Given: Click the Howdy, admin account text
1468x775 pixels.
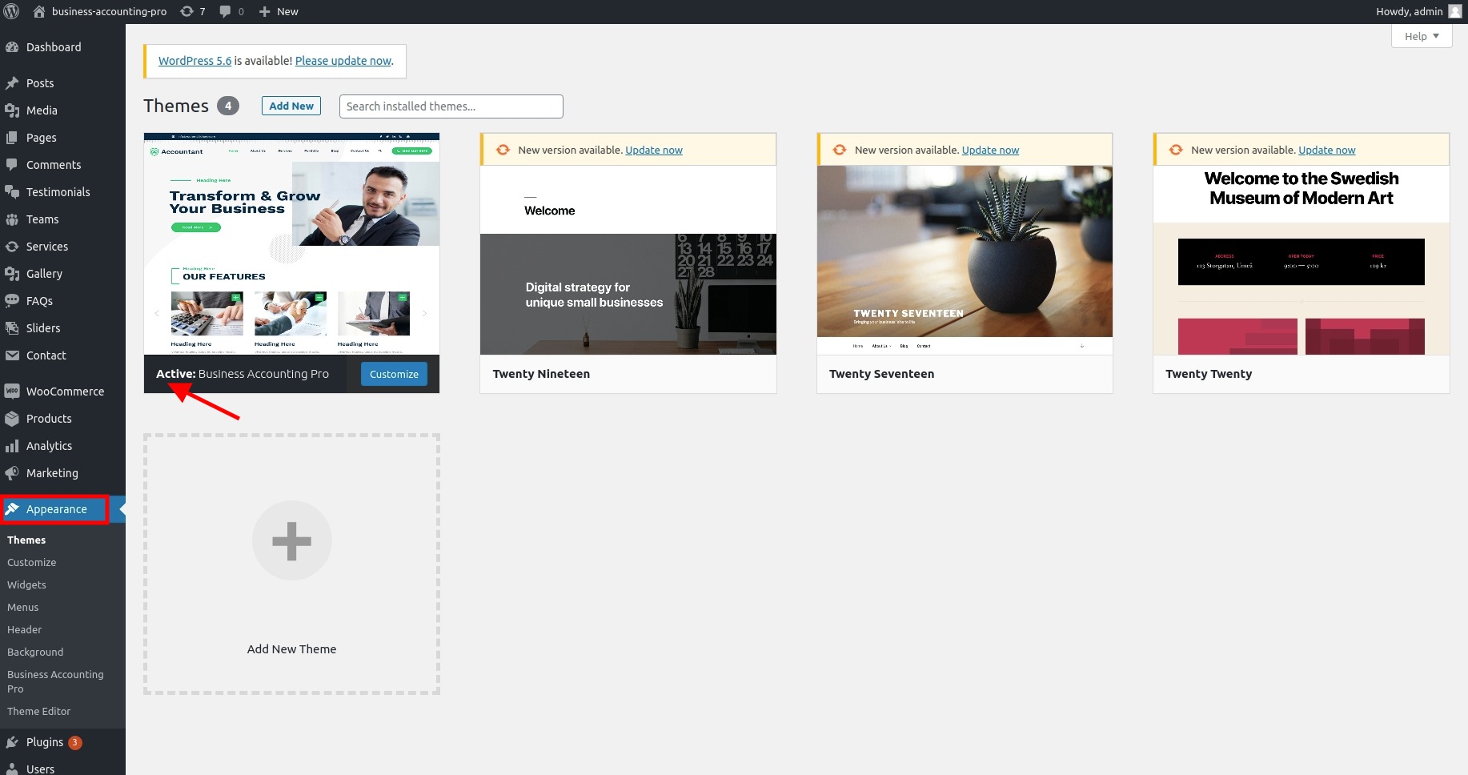Looking at the screenshot, I should pyautogui.click(x=1410, y=11).
